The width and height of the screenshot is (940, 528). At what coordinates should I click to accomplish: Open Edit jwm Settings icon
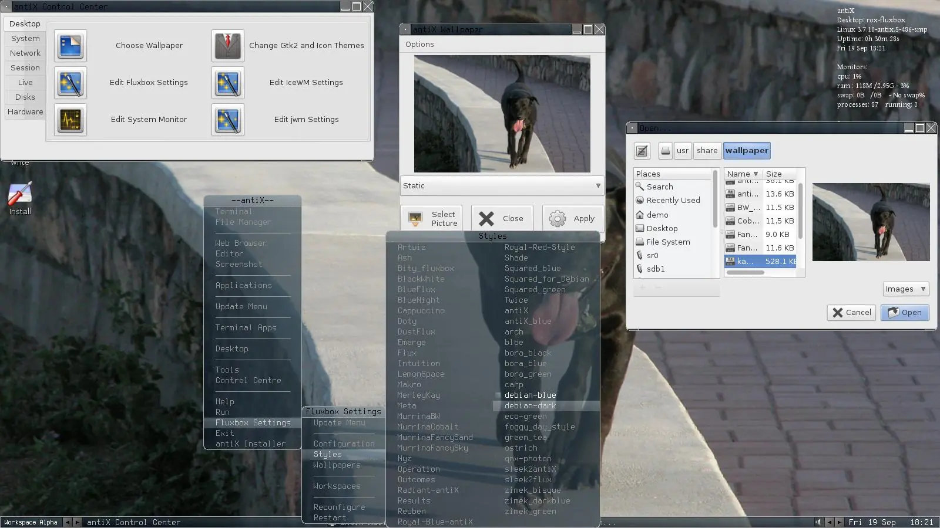click(x=228, y=120)
